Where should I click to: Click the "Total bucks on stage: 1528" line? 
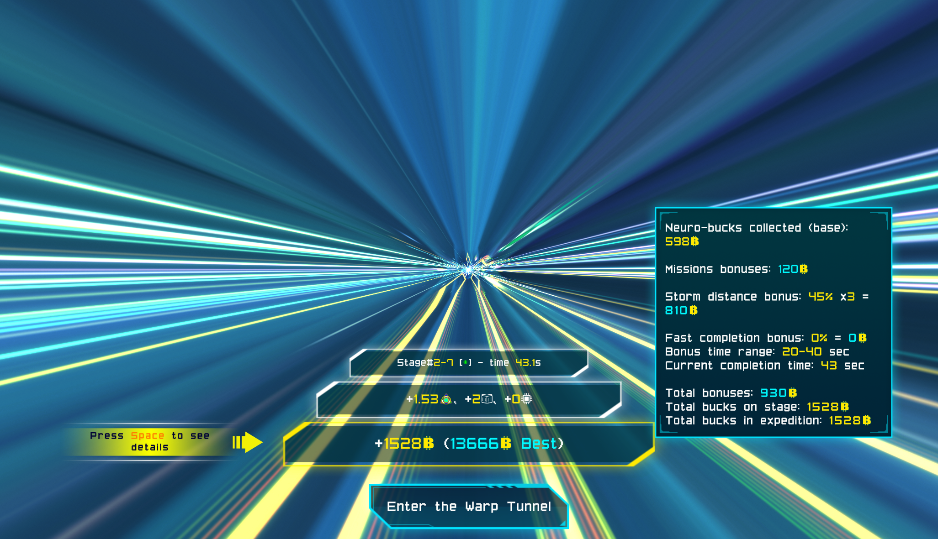point(757,407)
